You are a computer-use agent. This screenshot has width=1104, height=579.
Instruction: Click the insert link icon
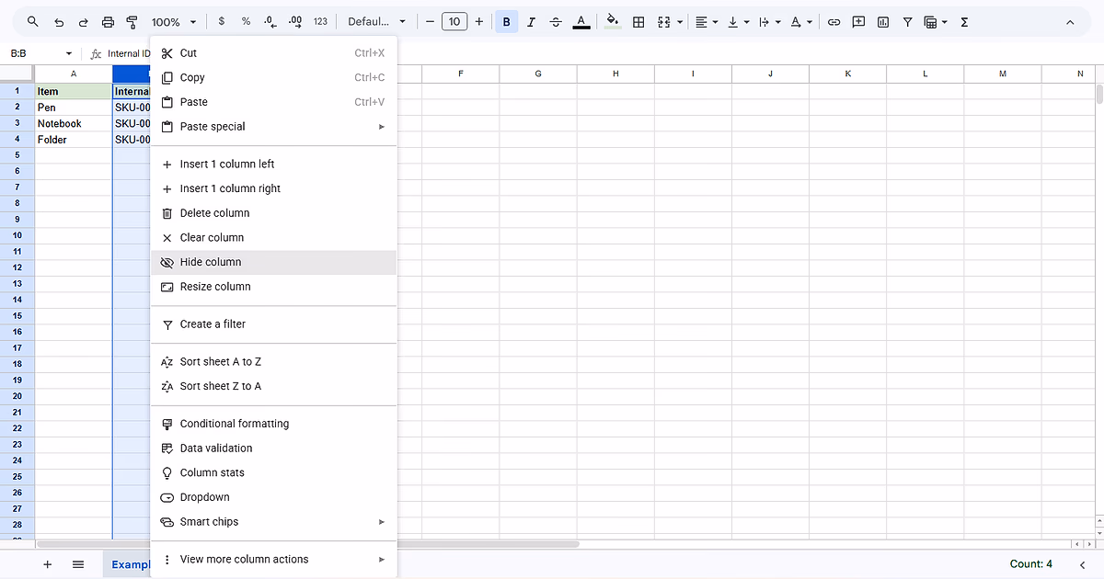[x=834, y=22]
